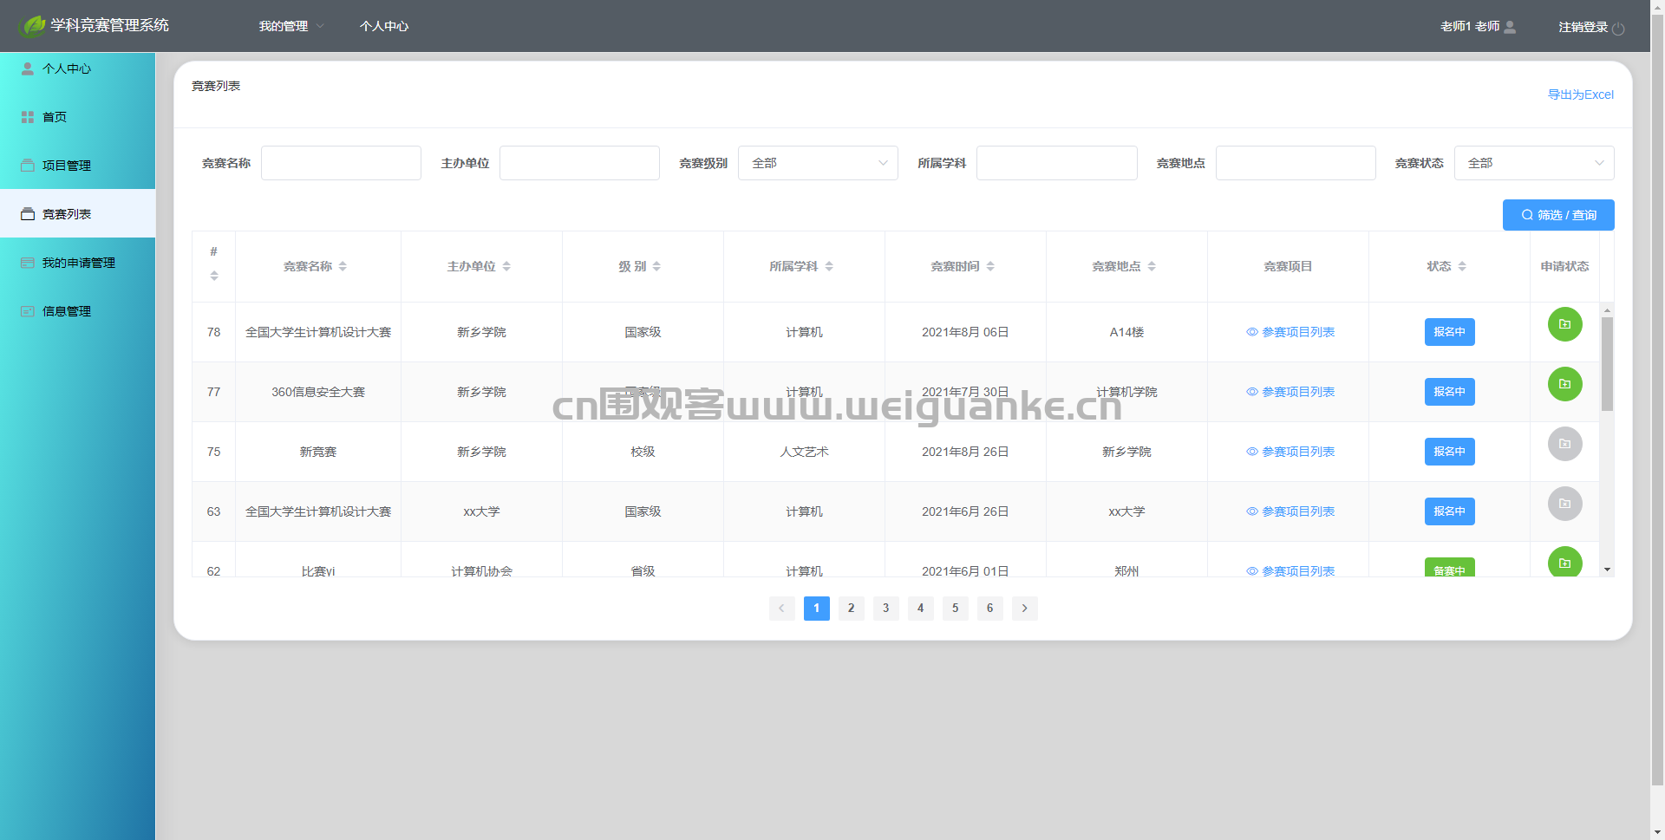Screen dimensions: 1665x840
Task: Open 参赛项目列表 for row 63
Action: 1290,511
